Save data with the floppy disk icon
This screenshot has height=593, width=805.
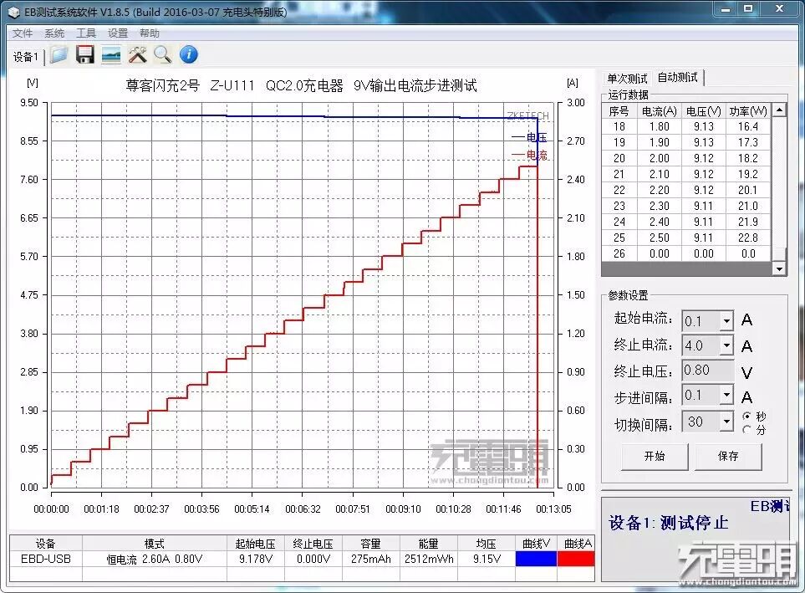click(85, 54)
